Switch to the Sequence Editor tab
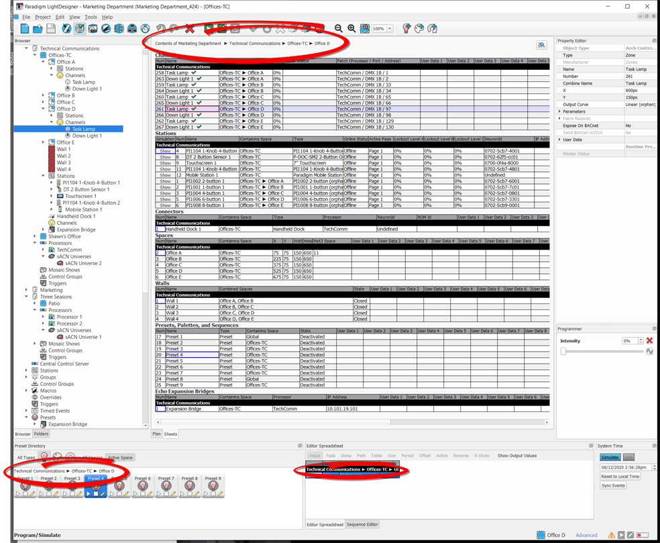 tap(362, 524)
